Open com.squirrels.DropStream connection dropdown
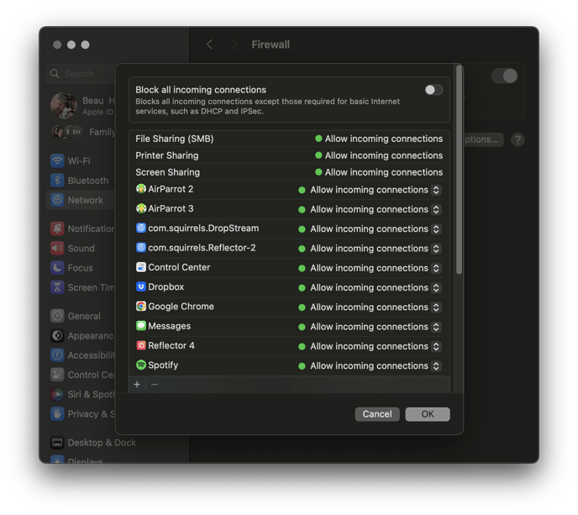Screen dimensions: 578x515 [x=436, y=229]
